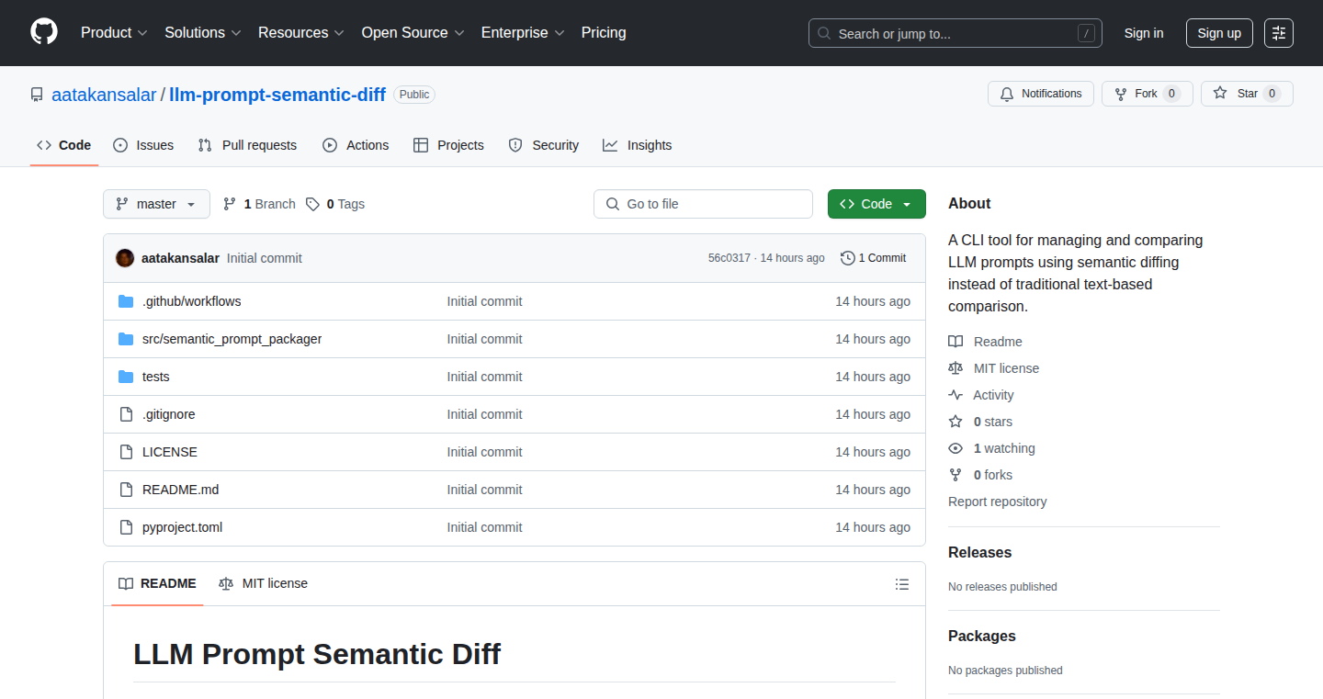Viewport: 1323px width, 699px height.
Task: Go to GitHub homepage via Octocat logo
Action: coord(44,32)
